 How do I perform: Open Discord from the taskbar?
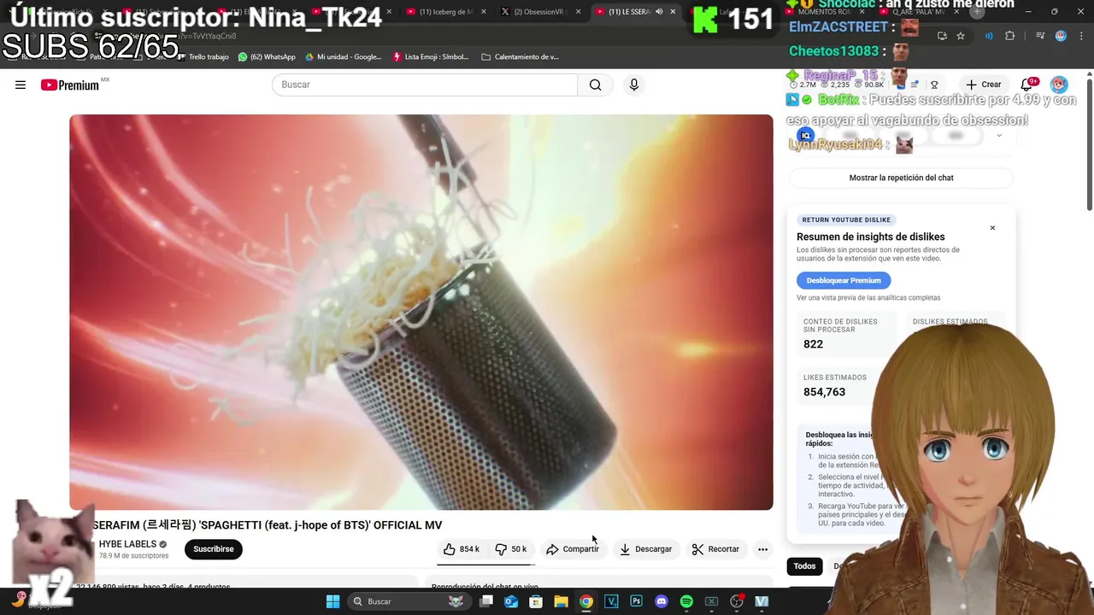click(x=661, y=601)
